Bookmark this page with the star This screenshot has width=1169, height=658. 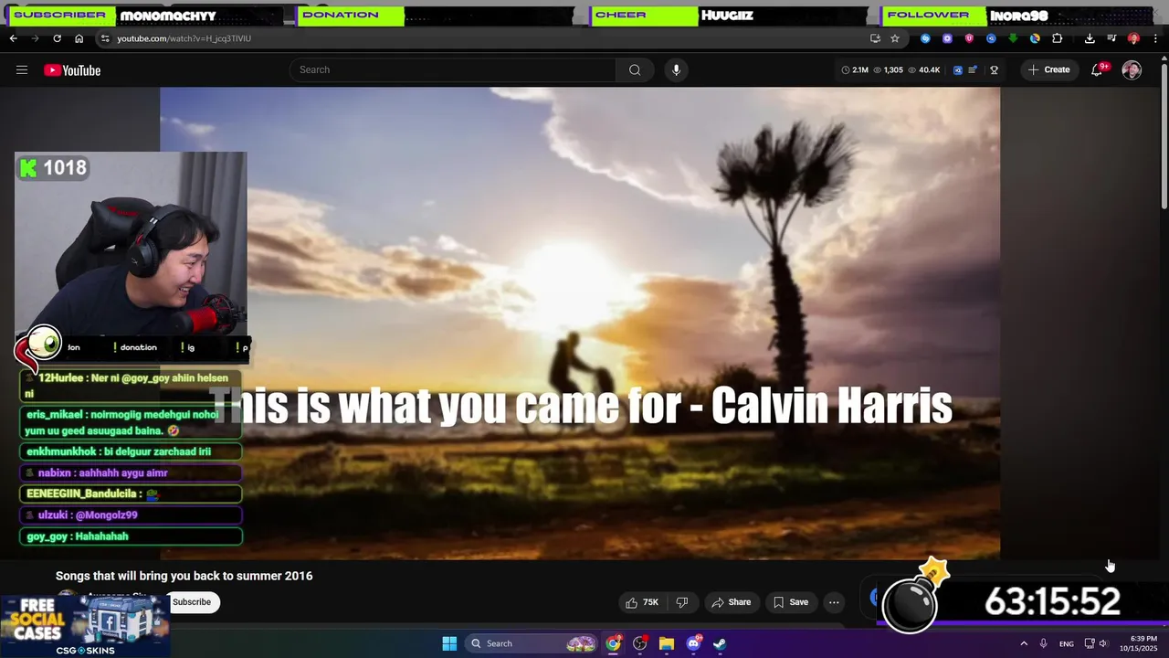pyautogui.click(x=895, y=38)
